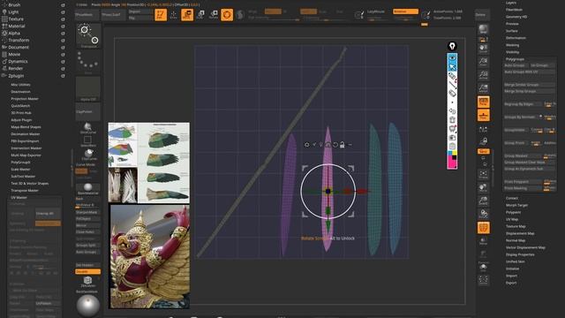Select the SelectRect brush icon
The height and width of the screenshot is (318, 565).
(x=88, y=141)
